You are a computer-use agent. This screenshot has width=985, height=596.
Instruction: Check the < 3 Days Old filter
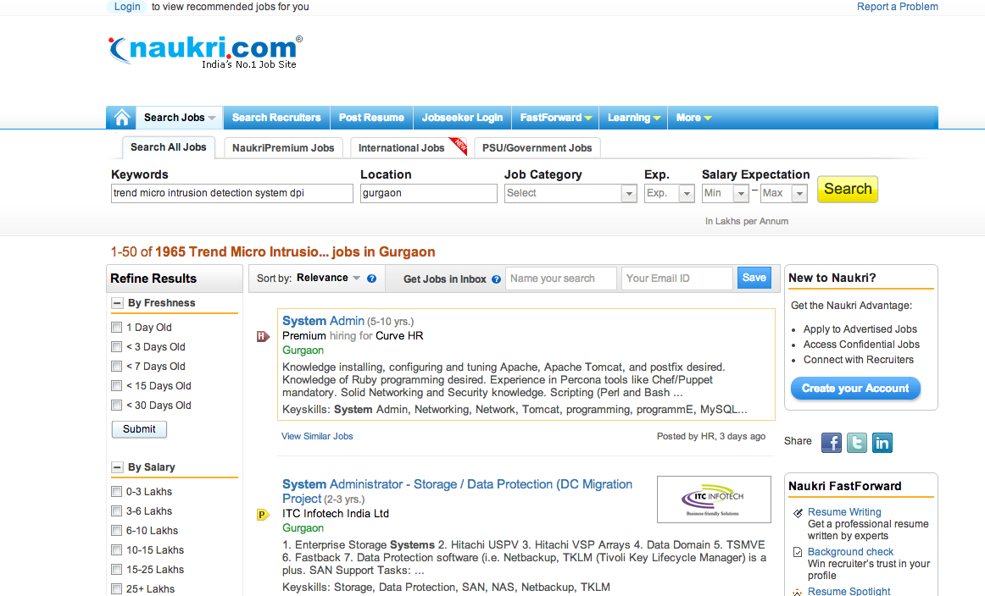pos(116,346)
